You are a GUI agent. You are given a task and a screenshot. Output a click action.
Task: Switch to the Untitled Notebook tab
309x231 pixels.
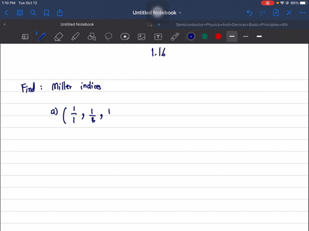[77, 24]
